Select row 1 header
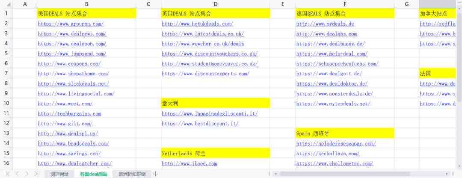This screenshot has width=462, height=178. coord(6,13)
